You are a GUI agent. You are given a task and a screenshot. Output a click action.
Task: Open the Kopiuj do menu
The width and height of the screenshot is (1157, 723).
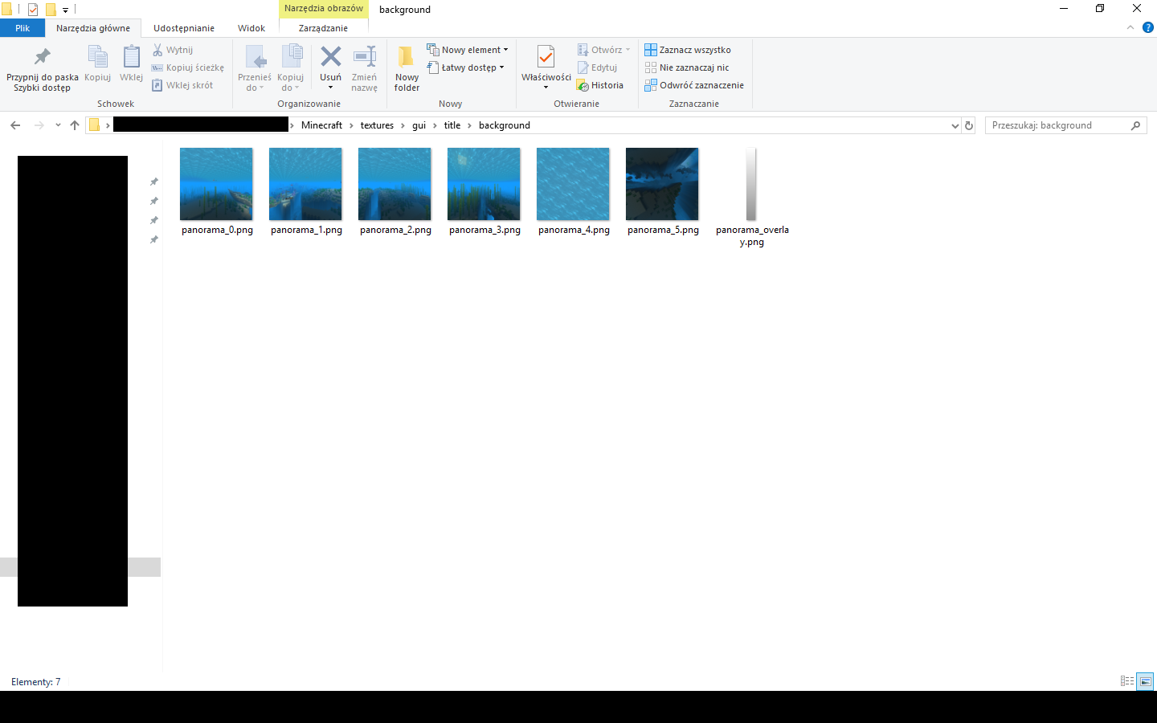[x=291, y=68]
